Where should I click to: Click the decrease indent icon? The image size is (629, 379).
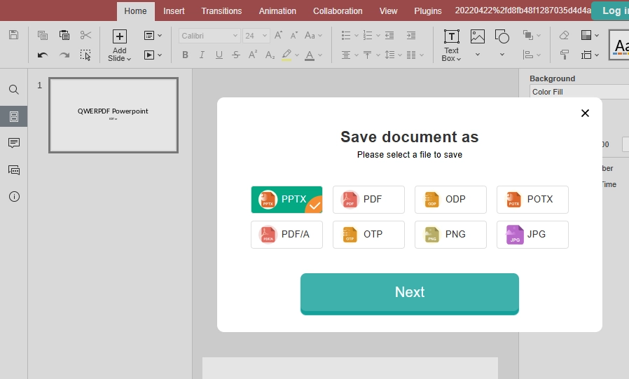tap(389, 35)
